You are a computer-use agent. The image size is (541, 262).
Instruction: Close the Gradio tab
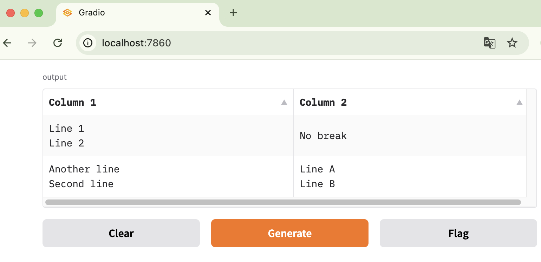point(208,13)
